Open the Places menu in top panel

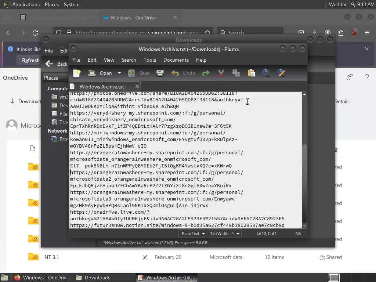[51, 4]
